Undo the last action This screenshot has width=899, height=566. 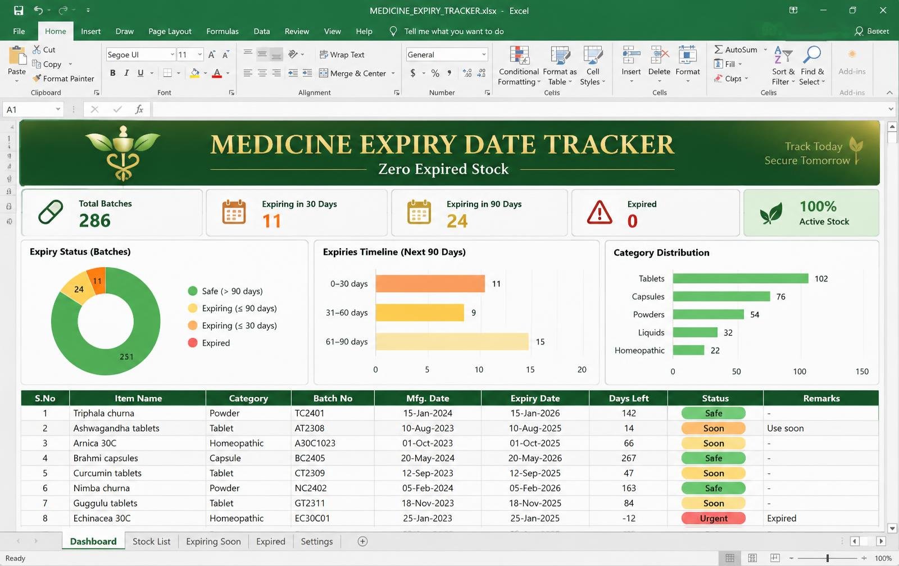pos(38,10)
